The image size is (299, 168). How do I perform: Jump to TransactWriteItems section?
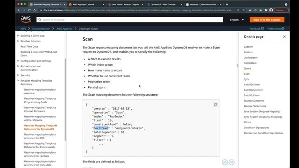pyautogui.click(x=255, y=106)
